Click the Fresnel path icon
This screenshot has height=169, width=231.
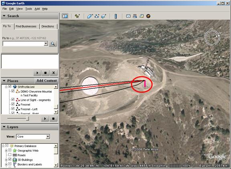point(18,104)
